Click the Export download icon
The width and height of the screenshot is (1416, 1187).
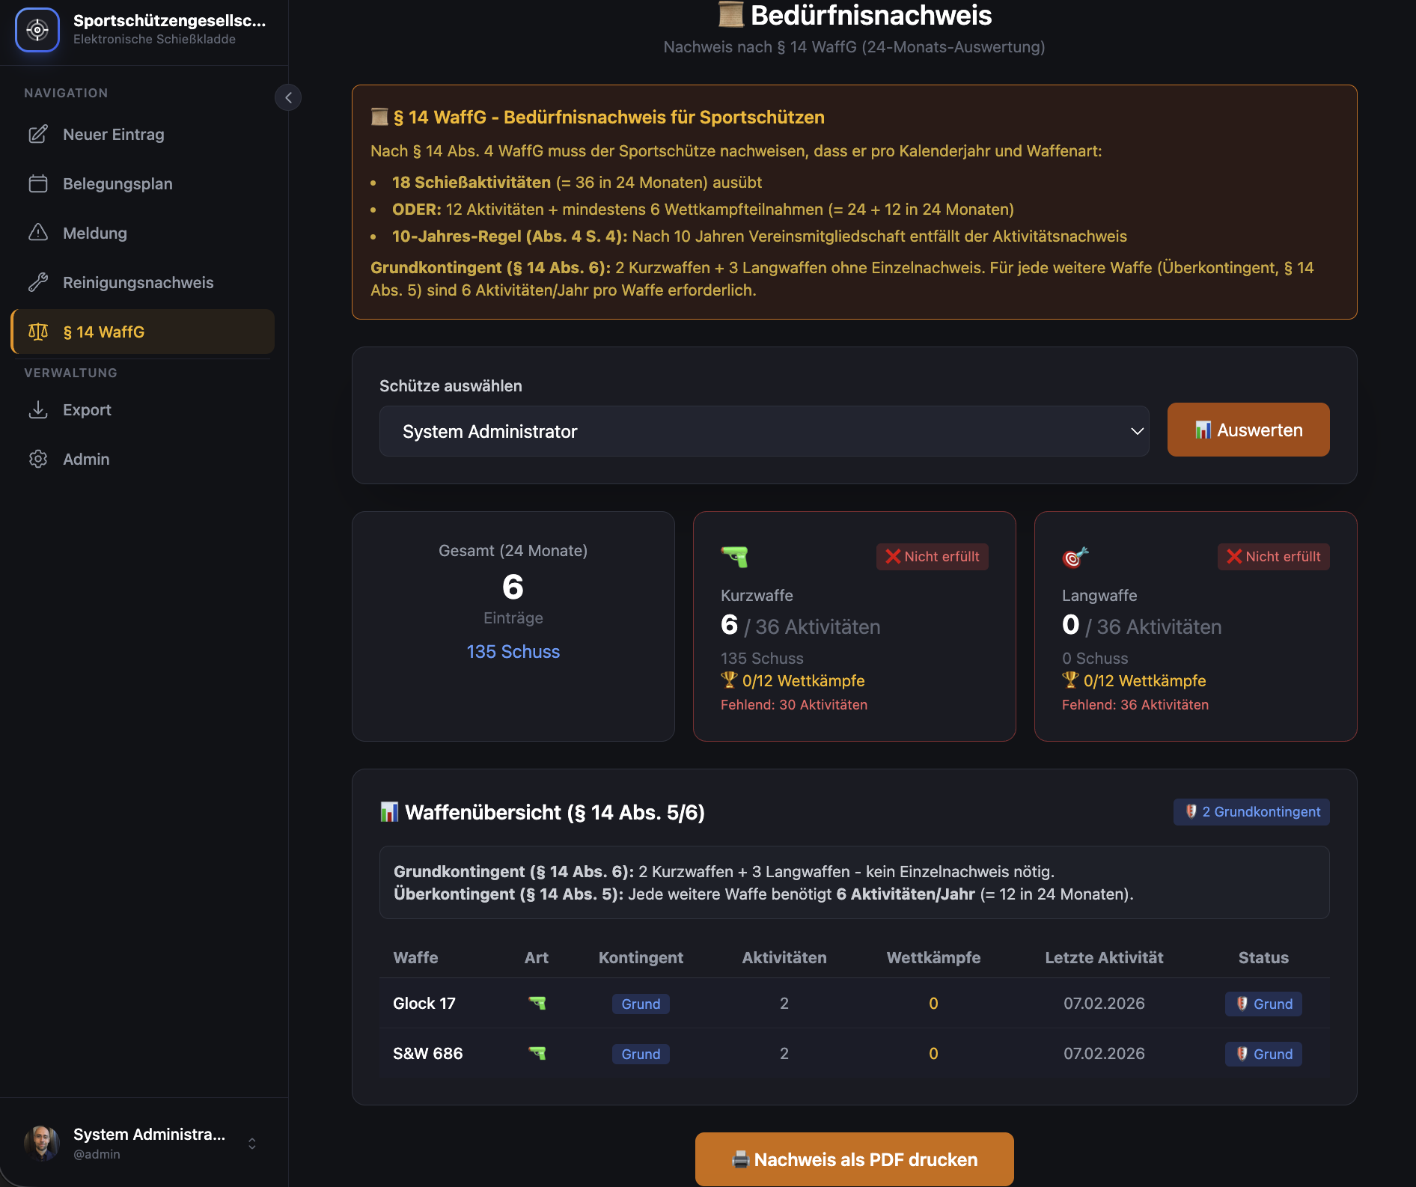point(38,410)
